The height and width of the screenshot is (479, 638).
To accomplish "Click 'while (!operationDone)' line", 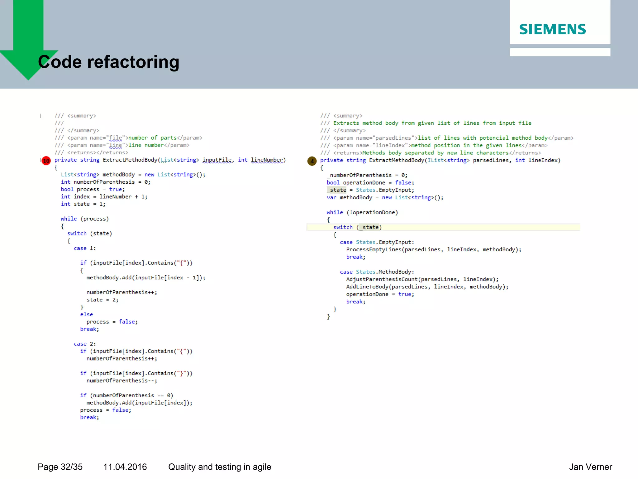I will [x=362, y=212].
